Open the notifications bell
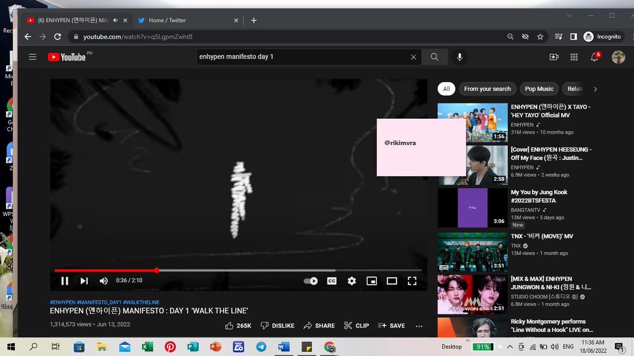634x356 pixels. tap(595, 57)
